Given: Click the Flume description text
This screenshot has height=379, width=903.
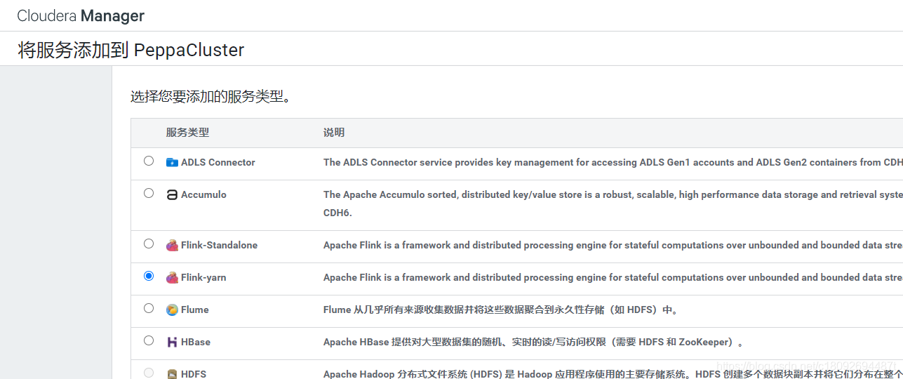Looking at the screenshot, I should coord(501,310).
